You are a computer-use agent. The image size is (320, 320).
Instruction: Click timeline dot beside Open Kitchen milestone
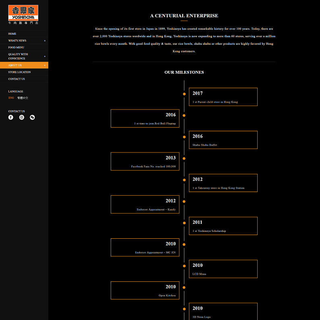tap(184, 287)
